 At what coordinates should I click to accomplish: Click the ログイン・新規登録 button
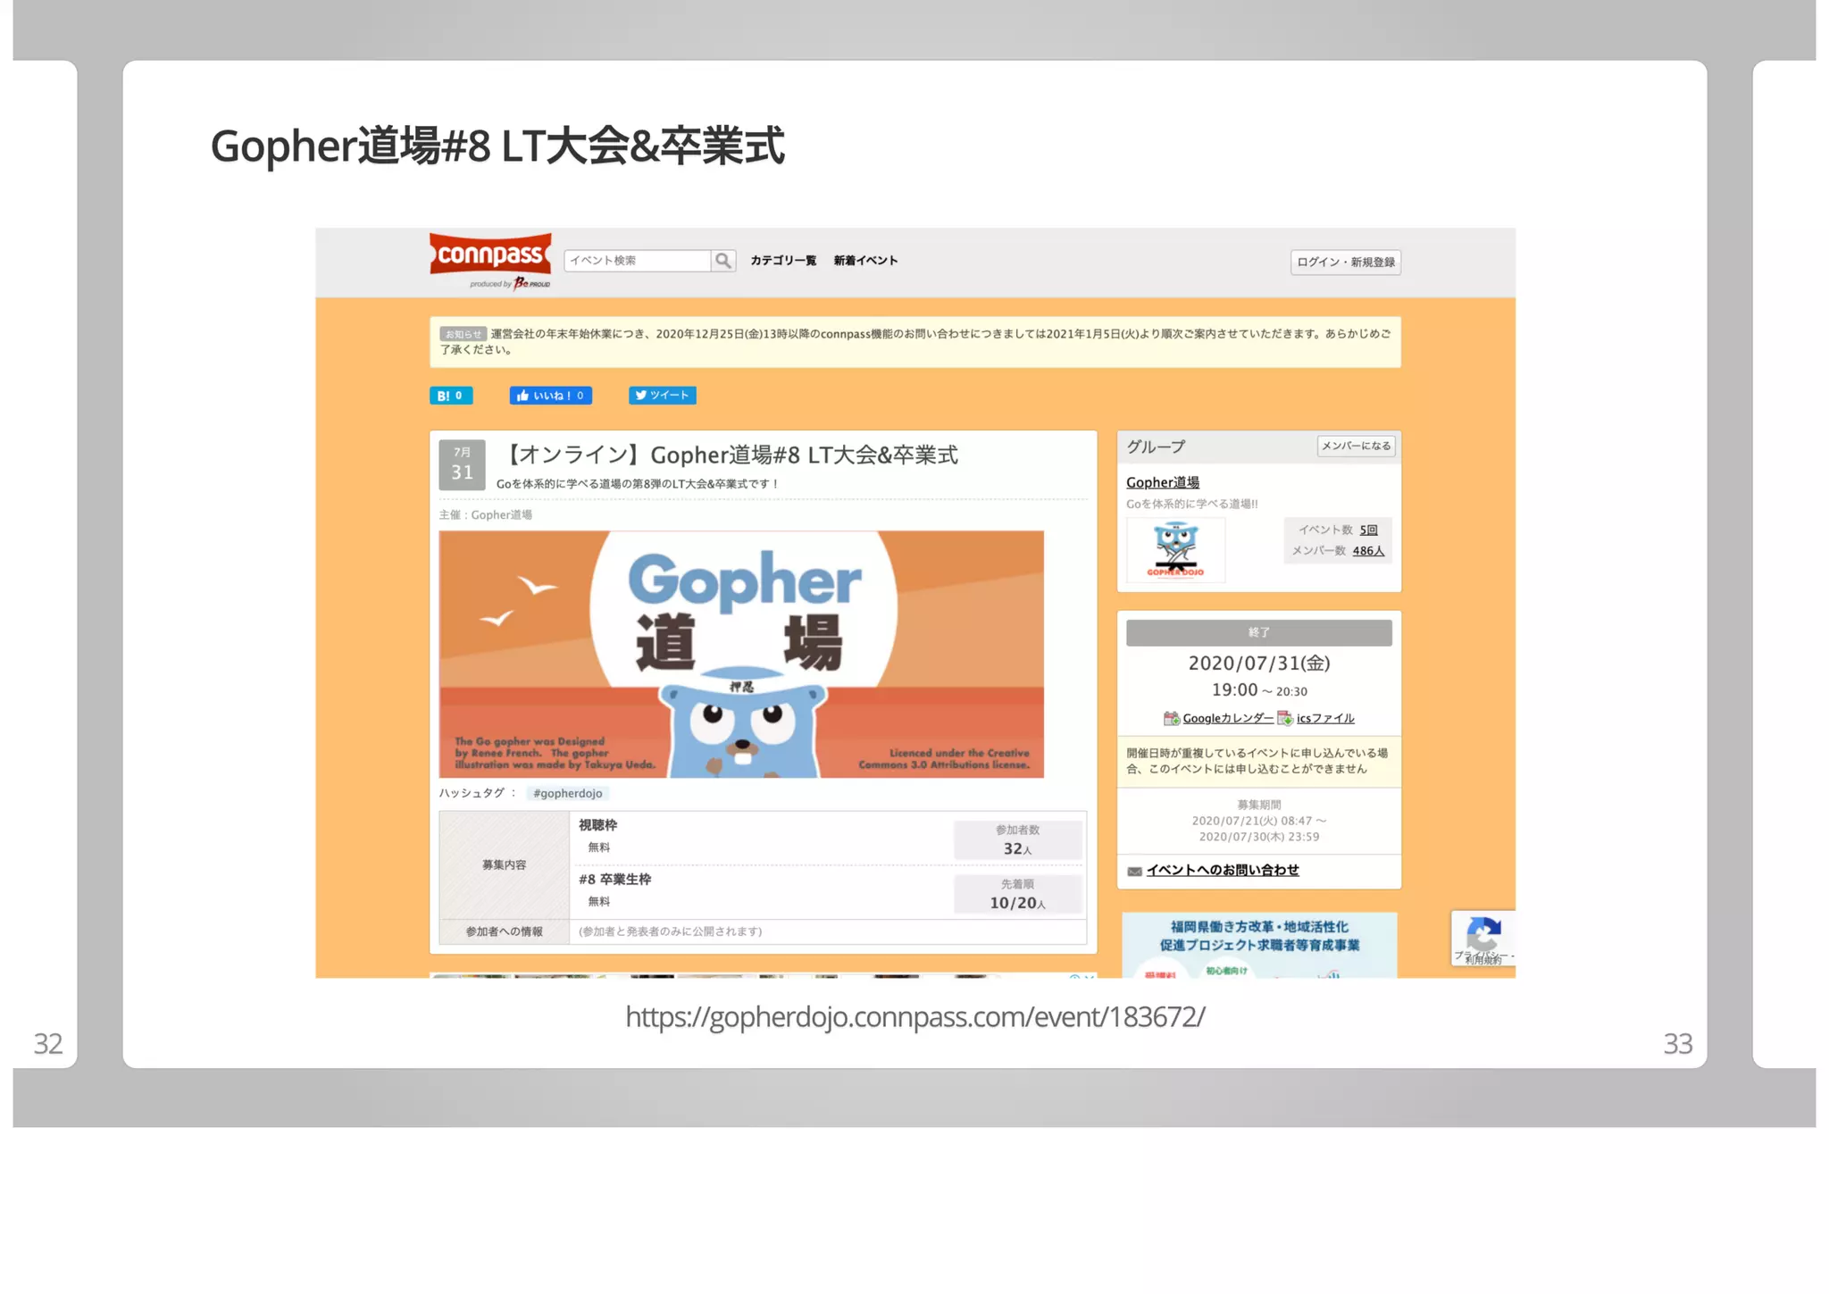[1346, 262]
